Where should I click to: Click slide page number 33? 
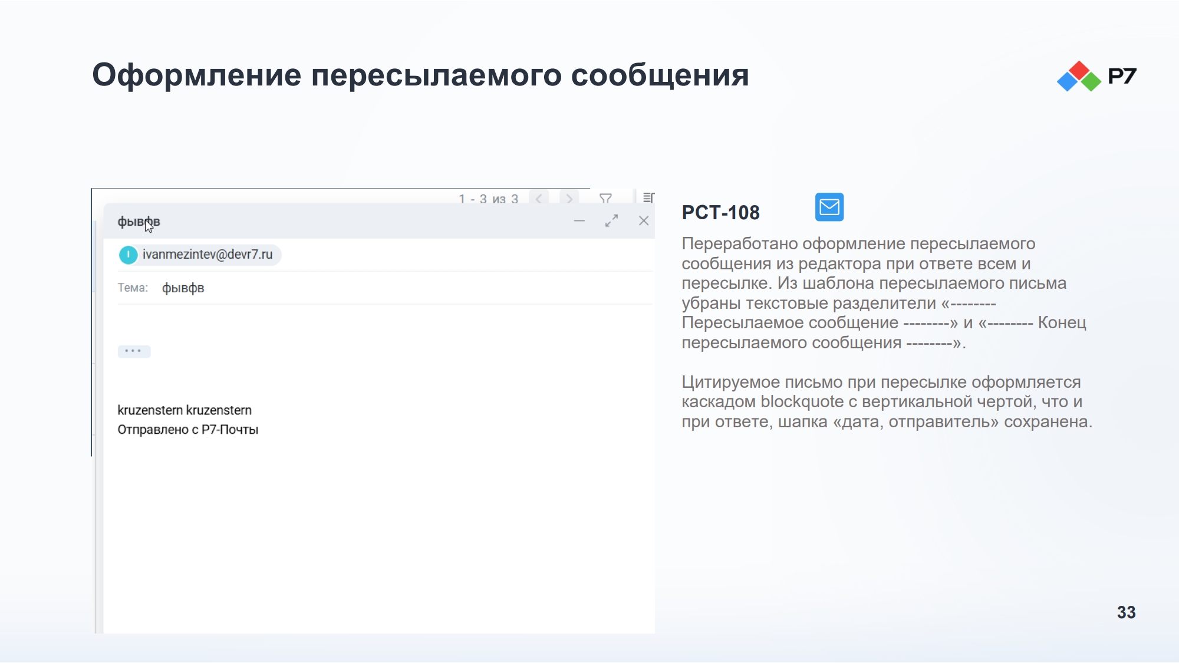coord(1126,612)
